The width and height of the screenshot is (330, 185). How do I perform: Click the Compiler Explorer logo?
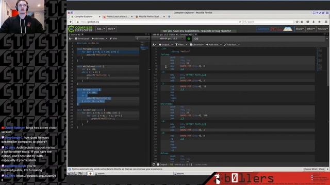pos(80,29)
